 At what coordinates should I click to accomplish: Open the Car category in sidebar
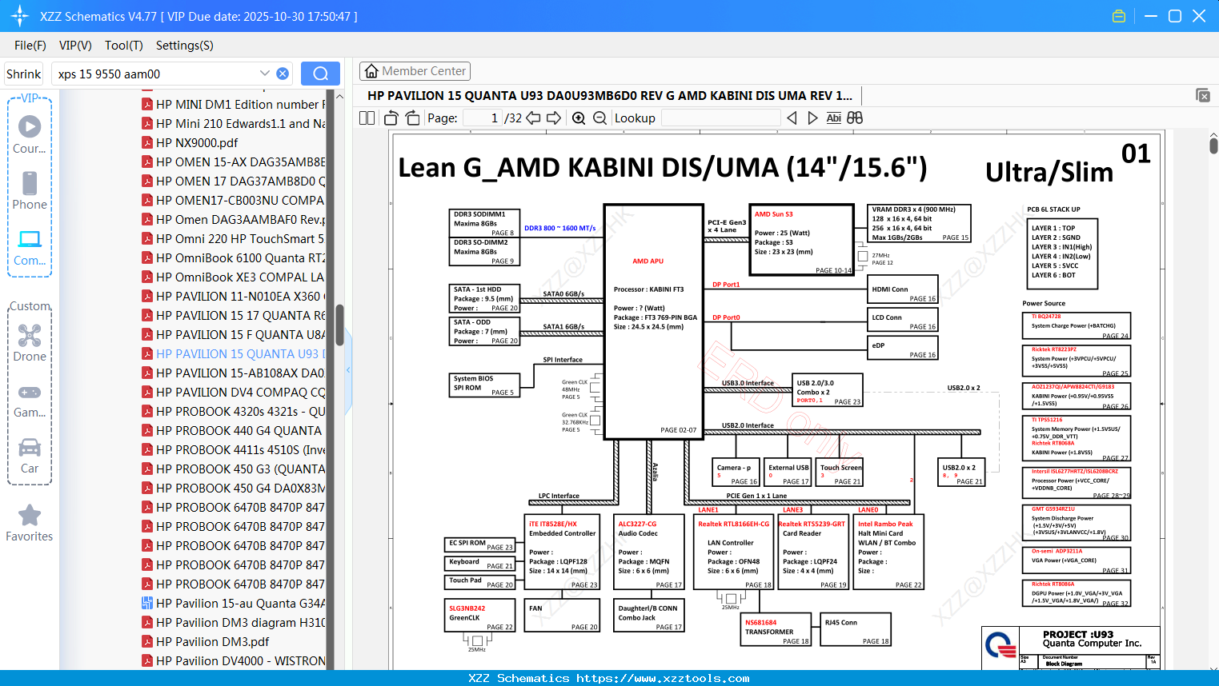click(x=30, y=456)
